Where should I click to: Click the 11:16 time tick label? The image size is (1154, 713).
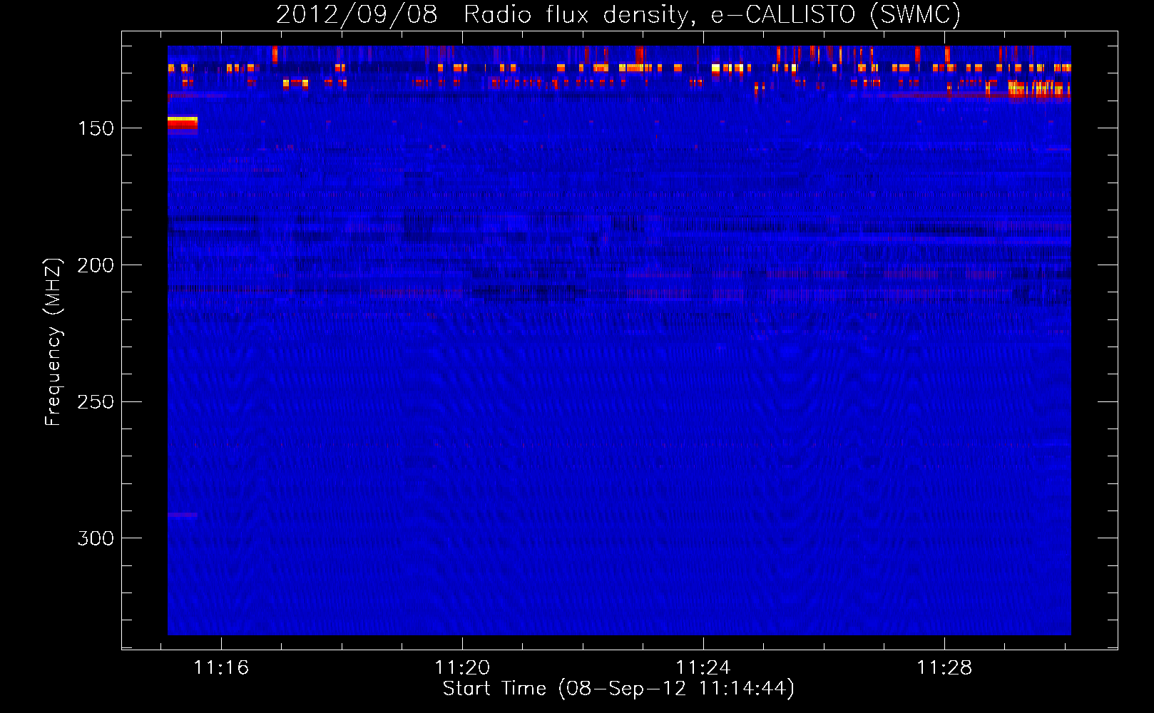(x=222, y=667)
